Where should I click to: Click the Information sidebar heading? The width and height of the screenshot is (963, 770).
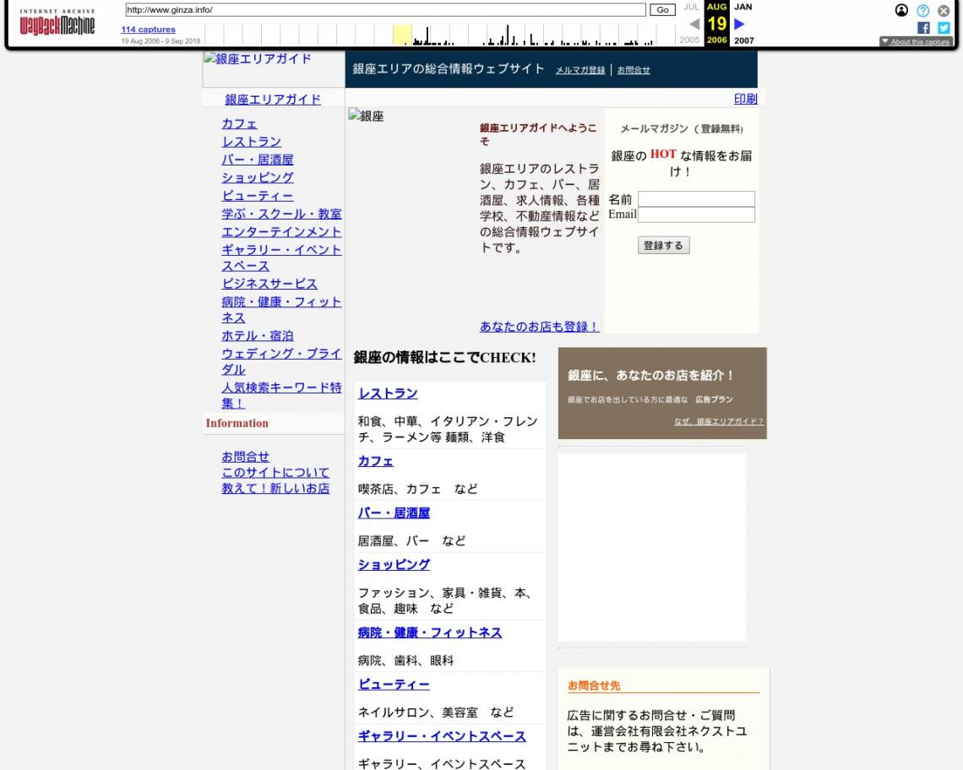pyautogui.click(x=237, y=423)
